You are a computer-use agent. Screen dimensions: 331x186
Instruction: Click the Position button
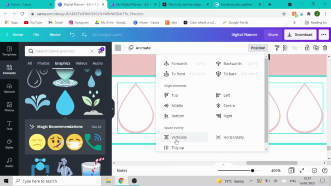coord(258,48)
